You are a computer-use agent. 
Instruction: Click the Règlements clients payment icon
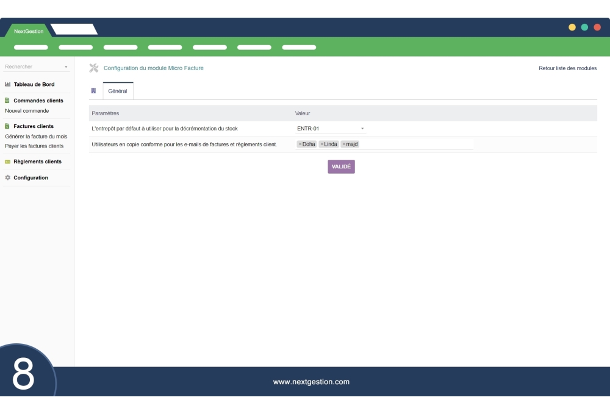tap(7, 162)
